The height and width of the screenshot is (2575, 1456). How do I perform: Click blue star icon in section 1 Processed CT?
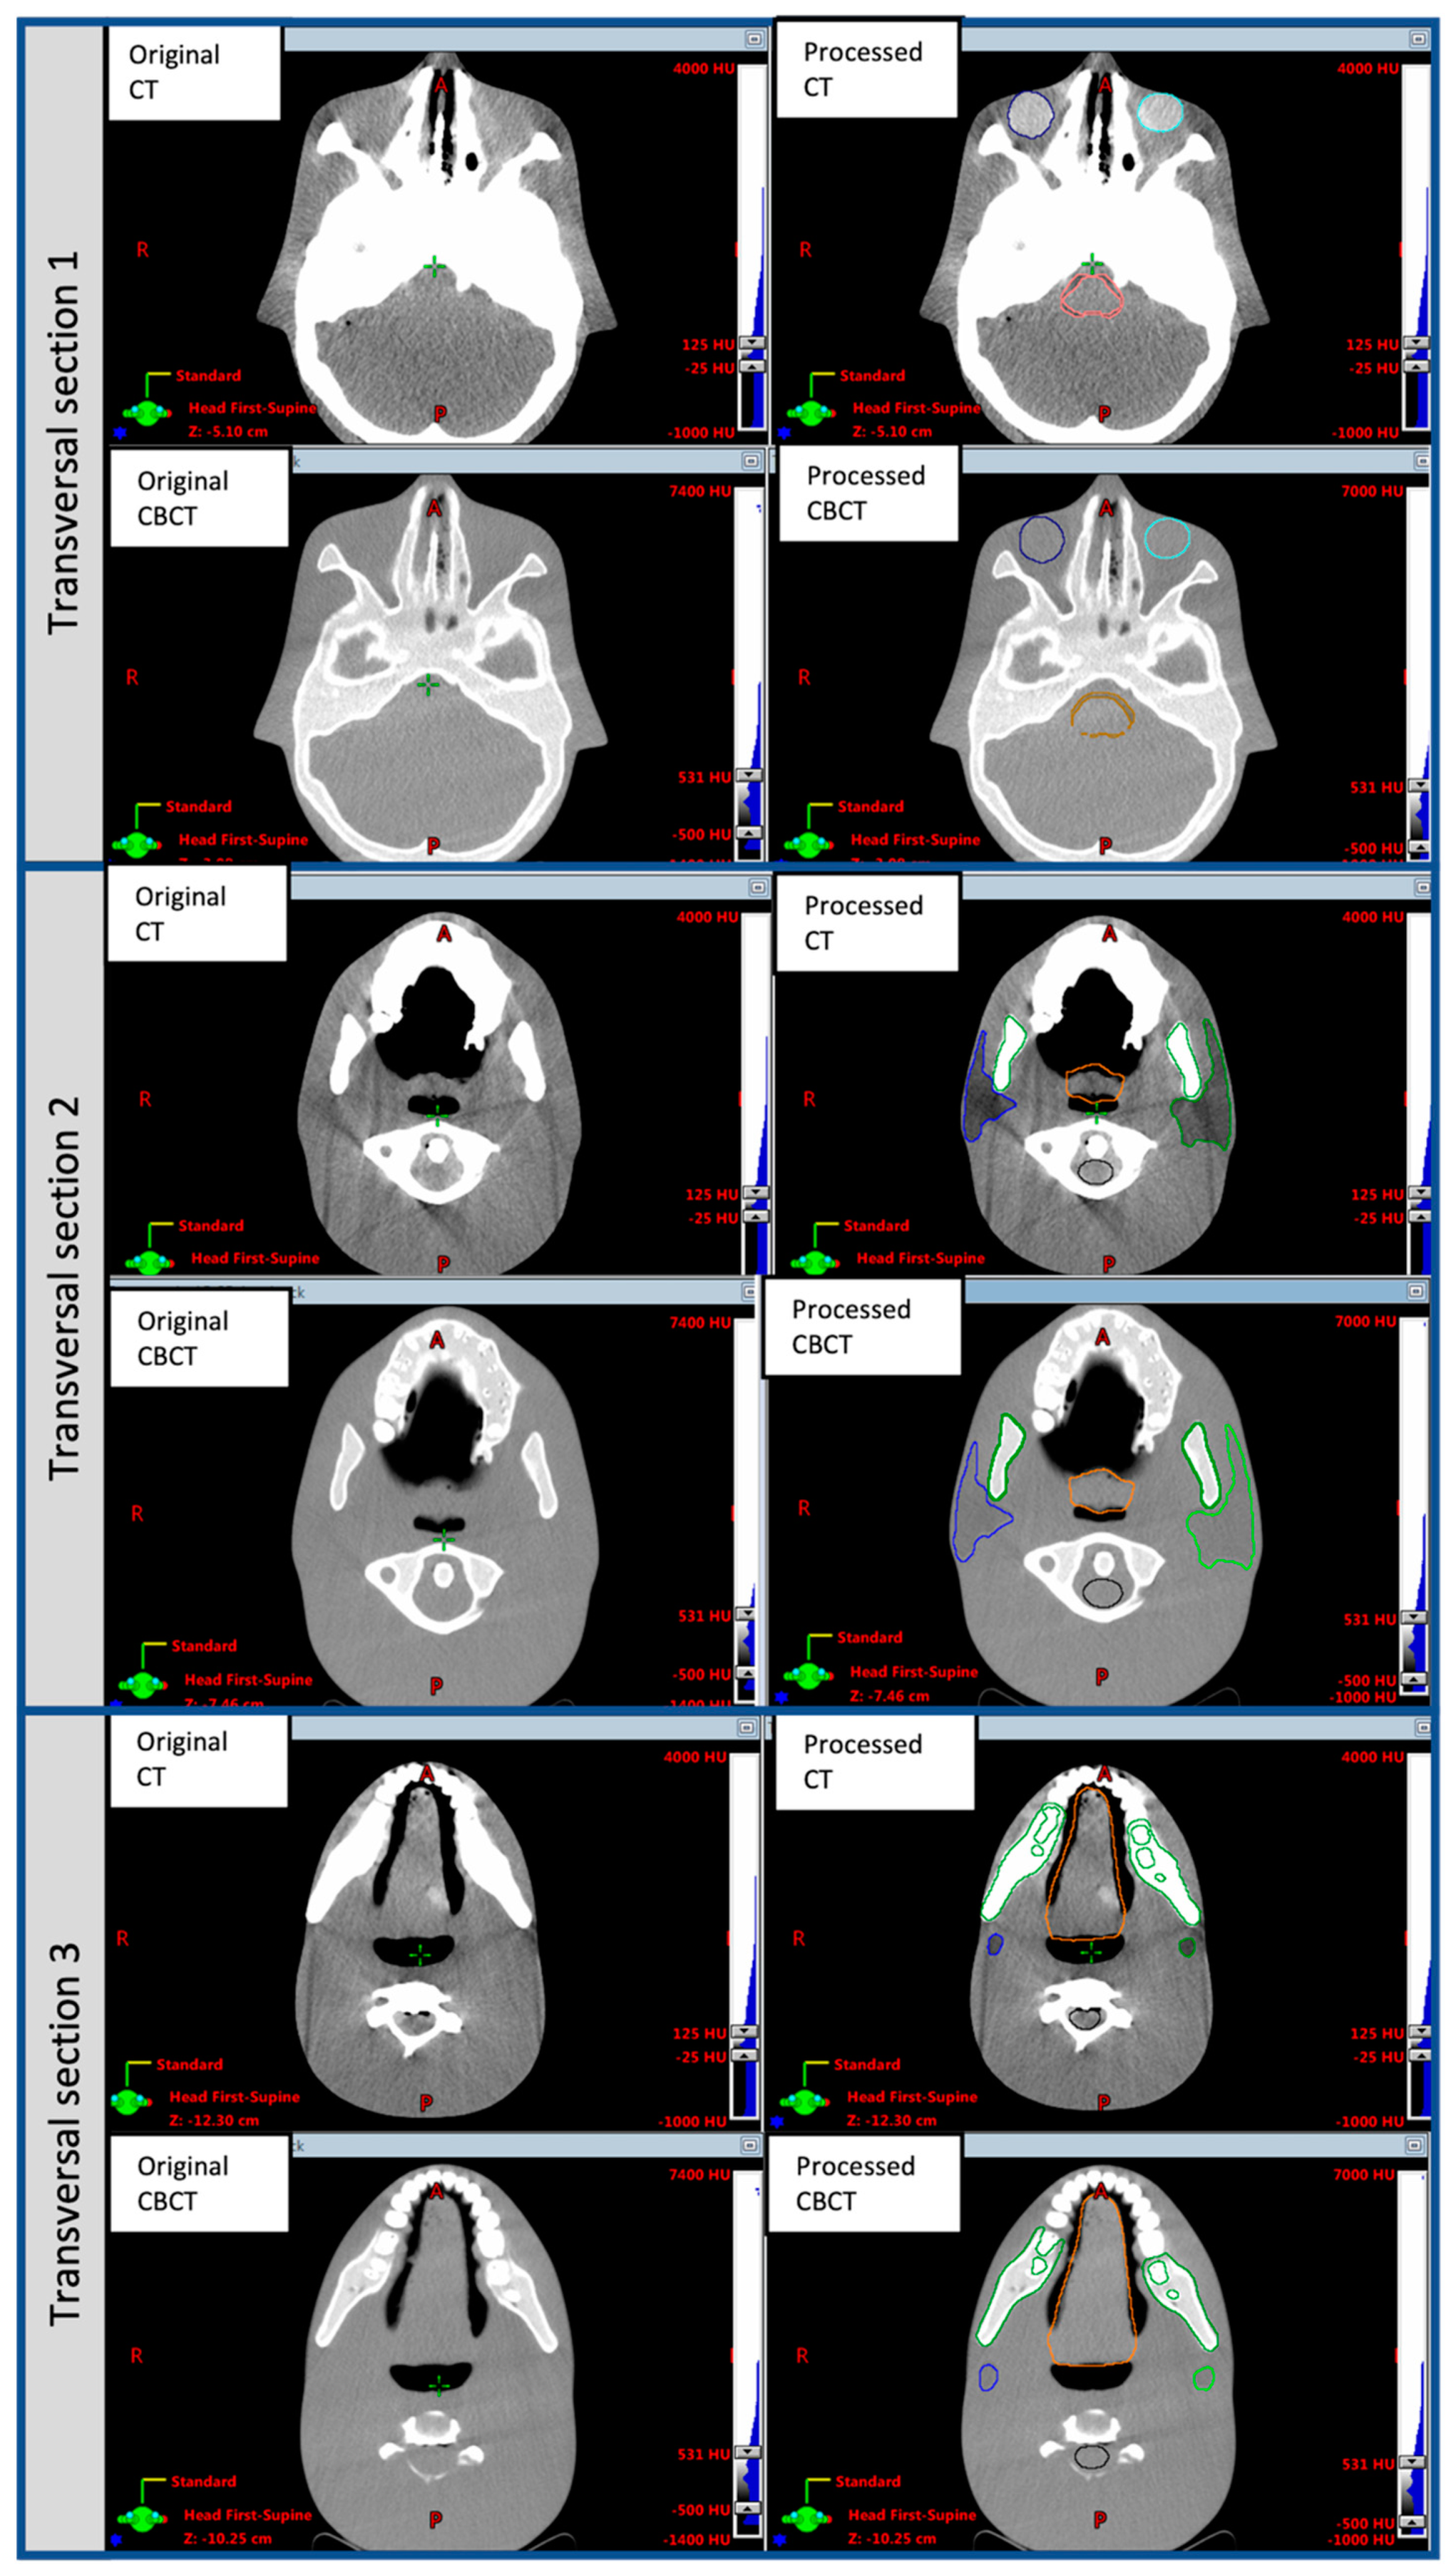point(784,433)
